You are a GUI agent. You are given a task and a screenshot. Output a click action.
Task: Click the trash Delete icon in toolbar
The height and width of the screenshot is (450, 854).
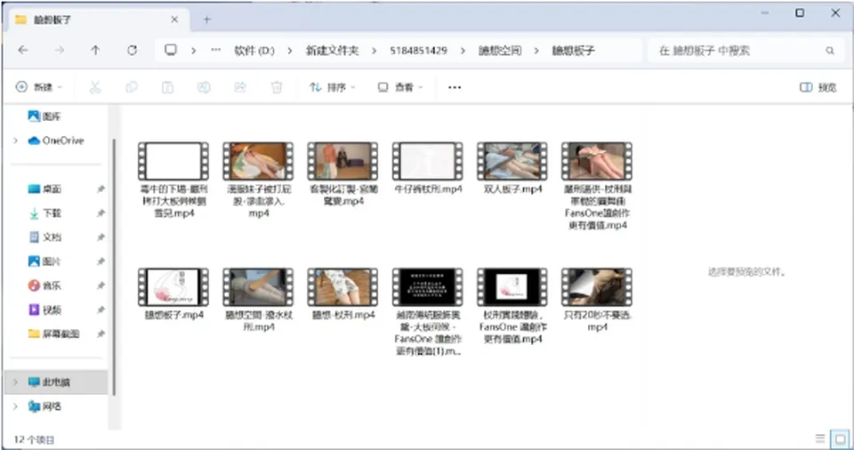(x=277, y=87)
